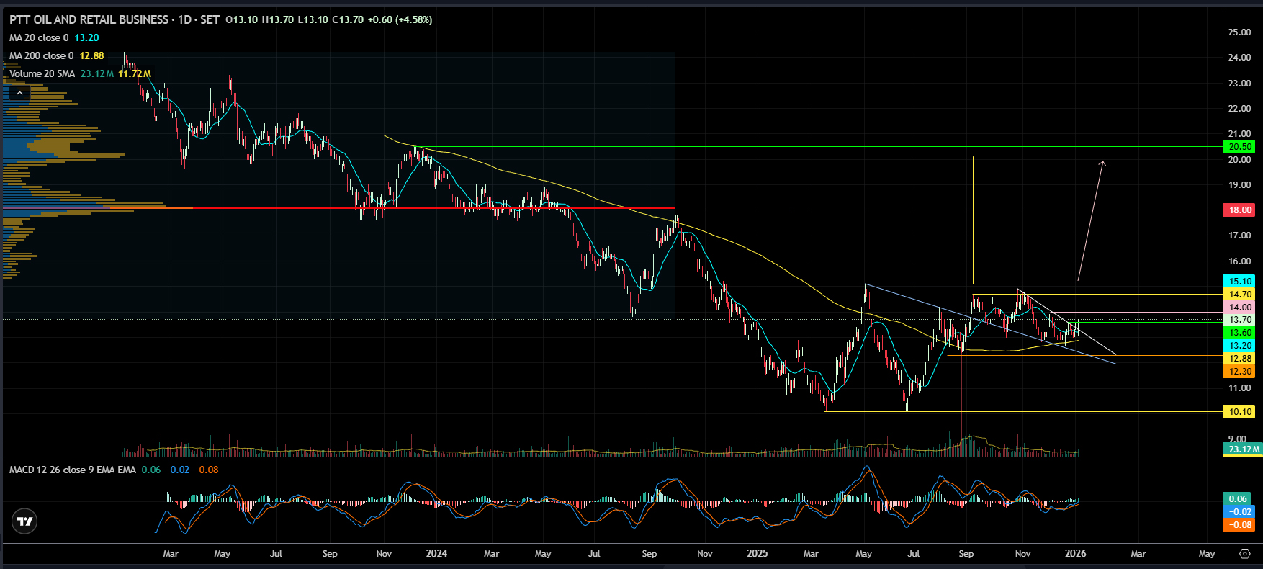Viewport: 1263px width, 569px height.
Task: Click the blue -0.02 MACD label
Action: (x=1239, y=512)
